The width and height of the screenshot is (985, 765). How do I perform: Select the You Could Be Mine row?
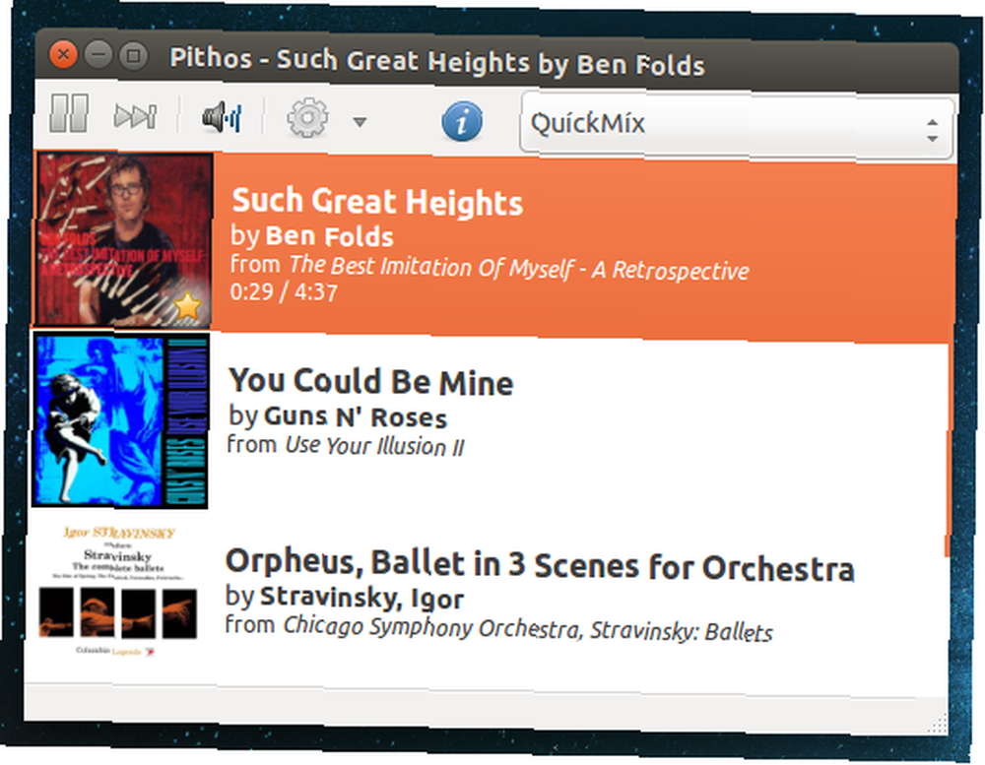point(490,422)
